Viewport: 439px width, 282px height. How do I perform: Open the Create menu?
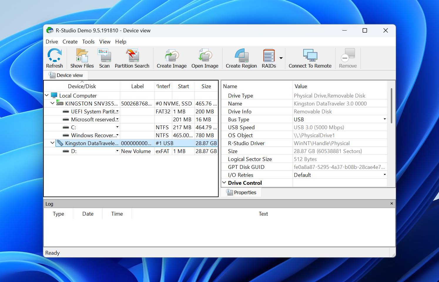pos(70,42)
